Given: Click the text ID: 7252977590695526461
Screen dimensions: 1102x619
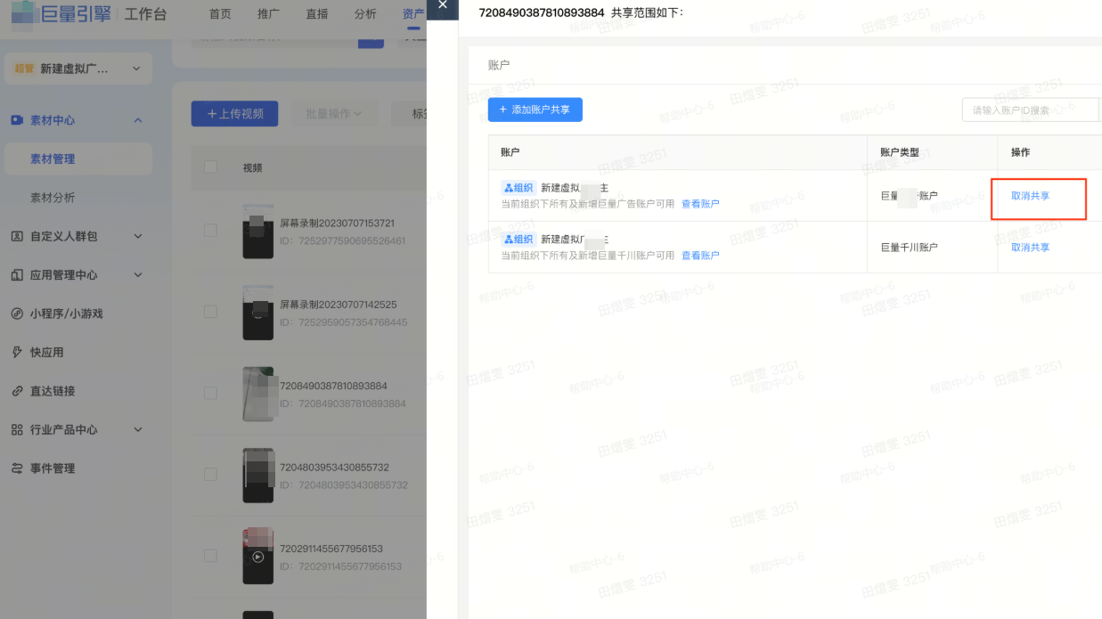Looking at the screenshot, I should (343, 241).
